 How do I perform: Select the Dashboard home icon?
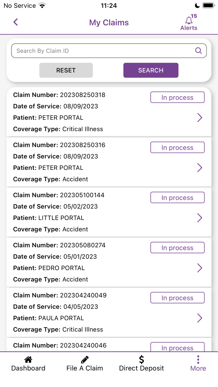[x=28, y=359]
